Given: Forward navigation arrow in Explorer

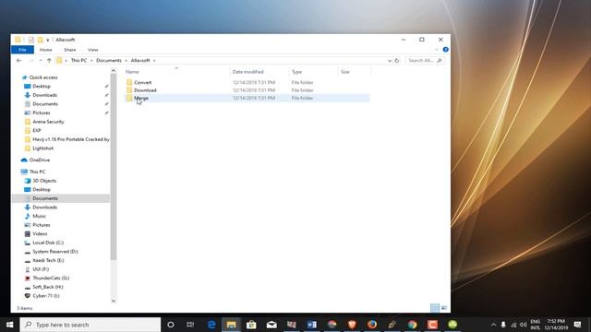Looking at the screenshot, I should tap(31, 60).
